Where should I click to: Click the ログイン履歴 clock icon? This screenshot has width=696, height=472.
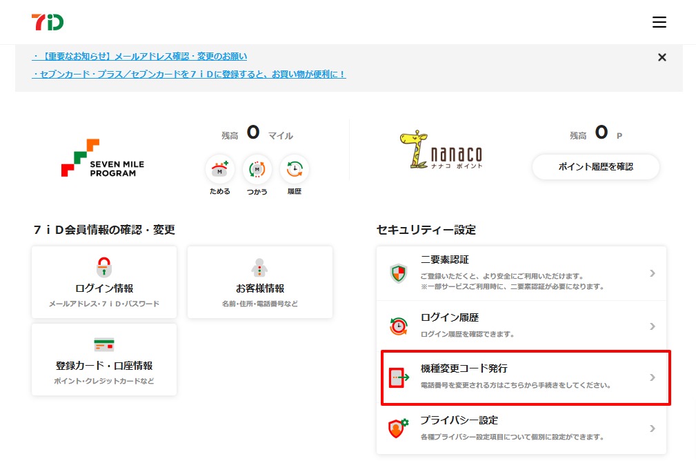(398, 326)
